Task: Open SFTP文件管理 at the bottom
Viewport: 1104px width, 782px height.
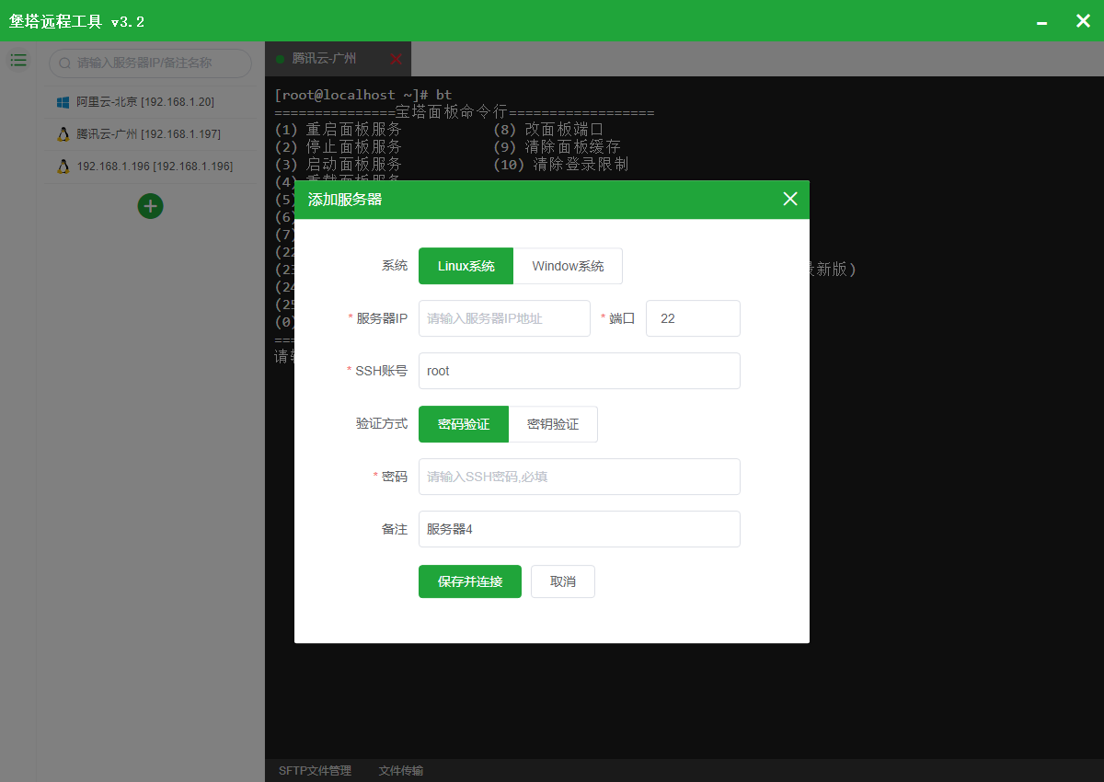Action: (315, 771)
